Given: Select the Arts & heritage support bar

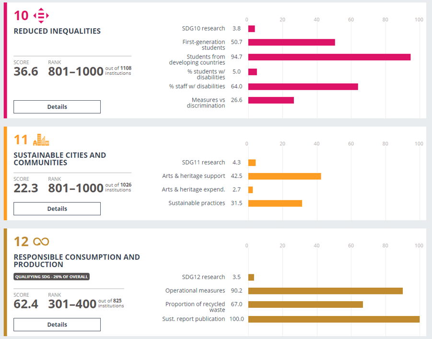Looking at the screenshot, I should pyautogui.click(x=284, y=176).
